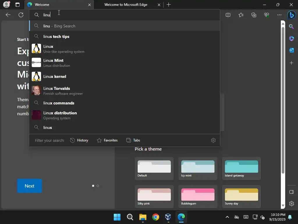Click page scrollbar up arrow
Screen dimensions: 298x224
283,24
